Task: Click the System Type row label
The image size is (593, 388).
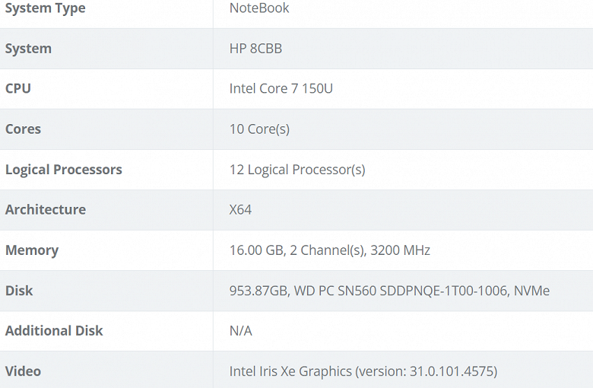Action: pos(46,8)
